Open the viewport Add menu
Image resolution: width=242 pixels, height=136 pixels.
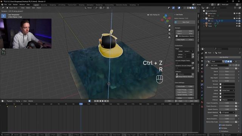33,8
